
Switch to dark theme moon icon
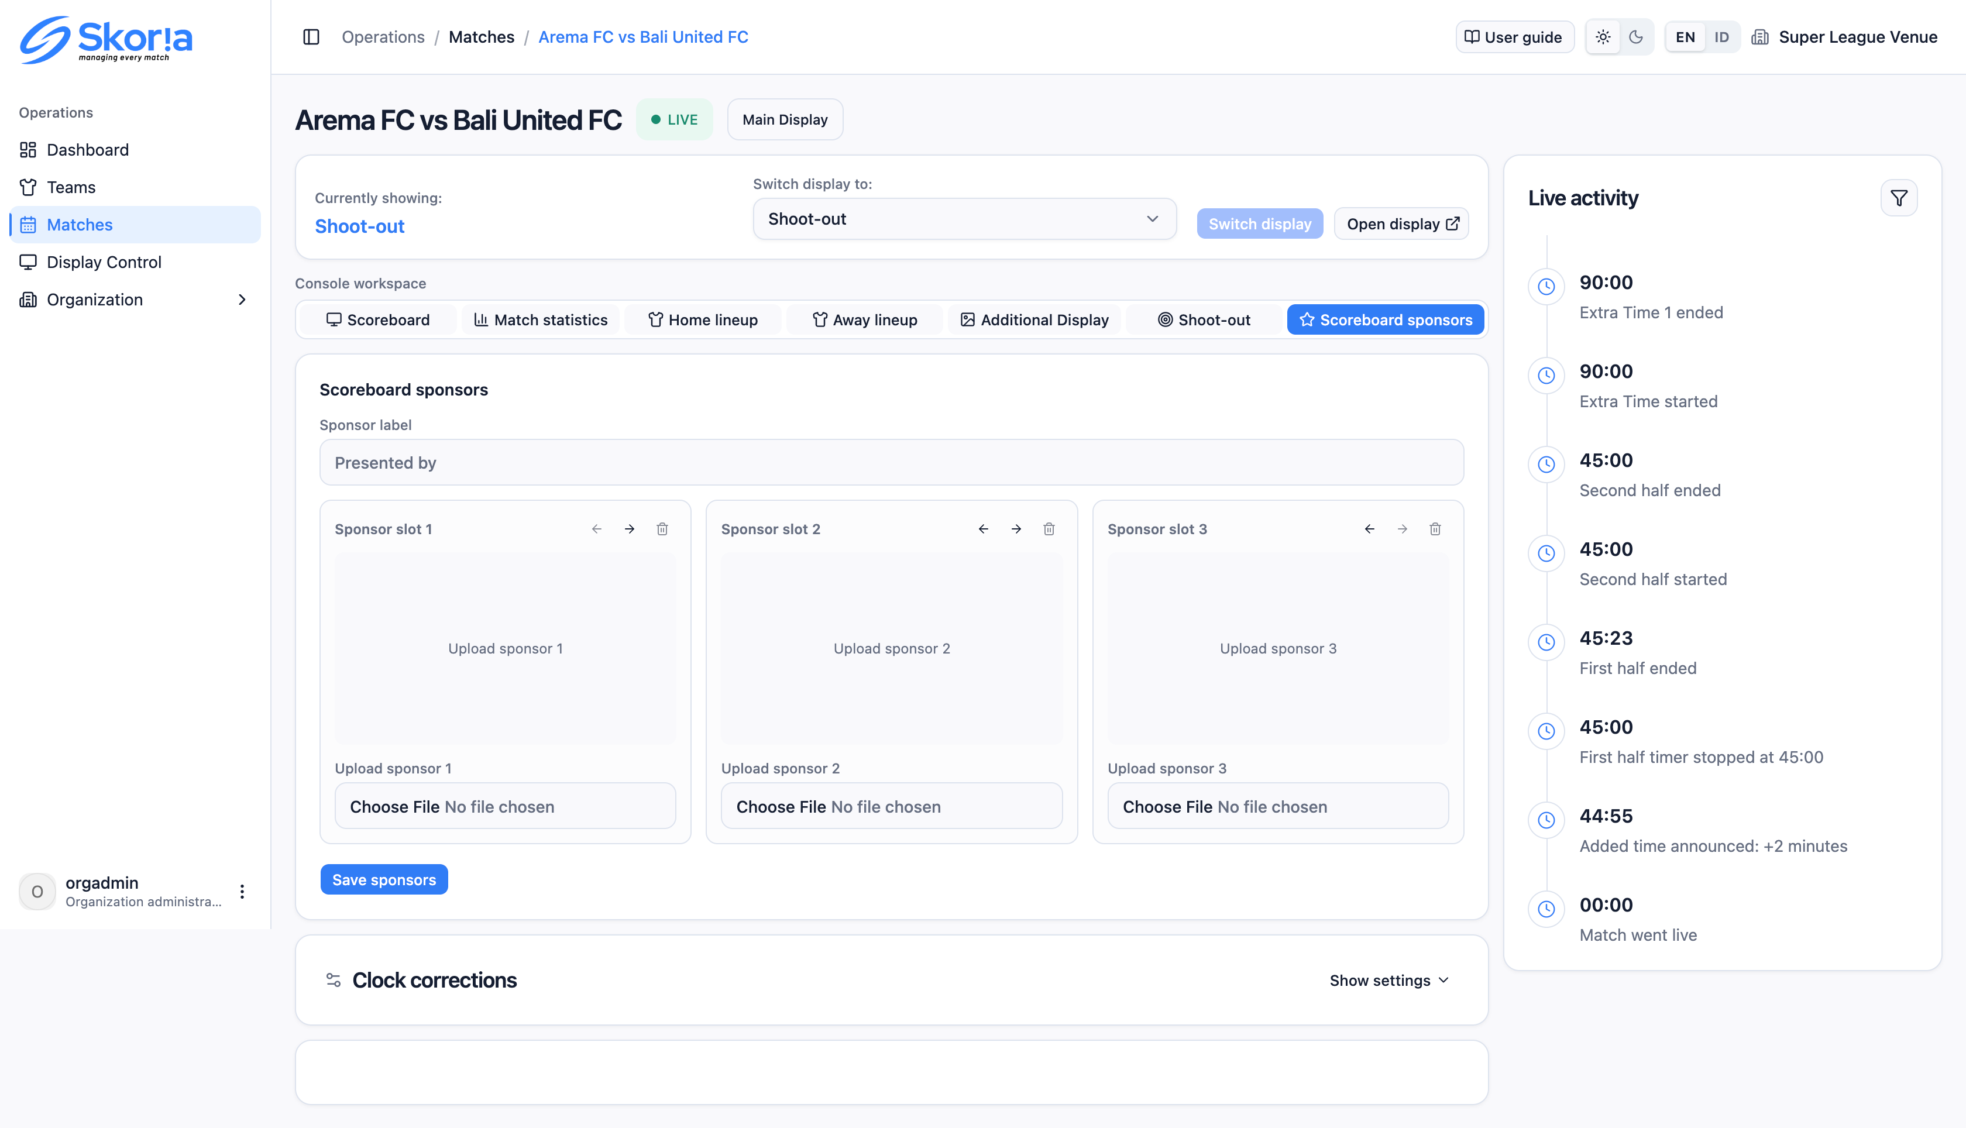point(1636,36)
